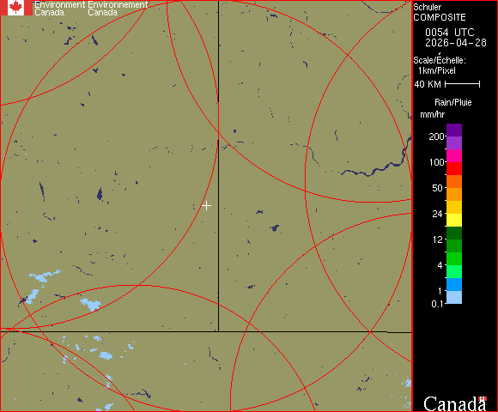Click the magenta swatch above 100
Image resolution: width=498 pixels, height=412 pixels.
coord(454,156)
